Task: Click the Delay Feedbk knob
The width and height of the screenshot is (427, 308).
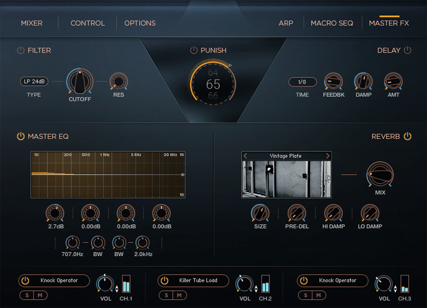Action: 333,81
